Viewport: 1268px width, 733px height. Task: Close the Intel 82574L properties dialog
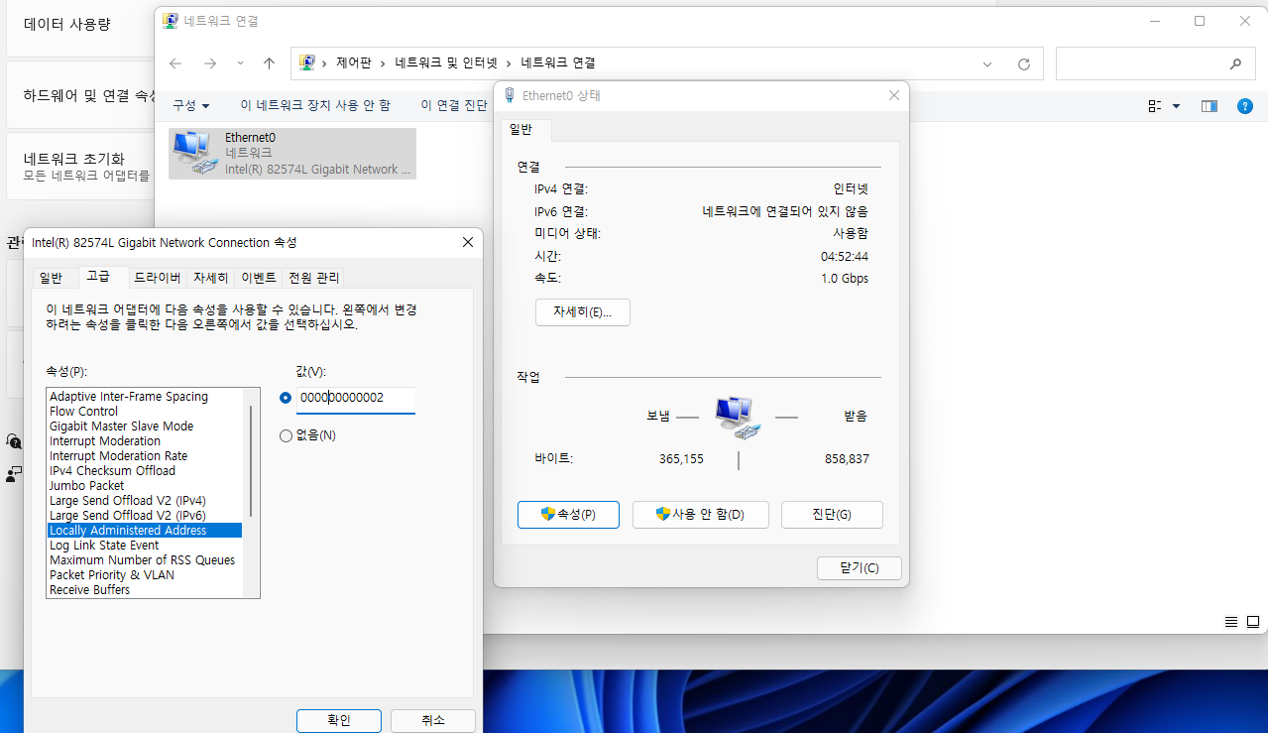pos(467,242)
